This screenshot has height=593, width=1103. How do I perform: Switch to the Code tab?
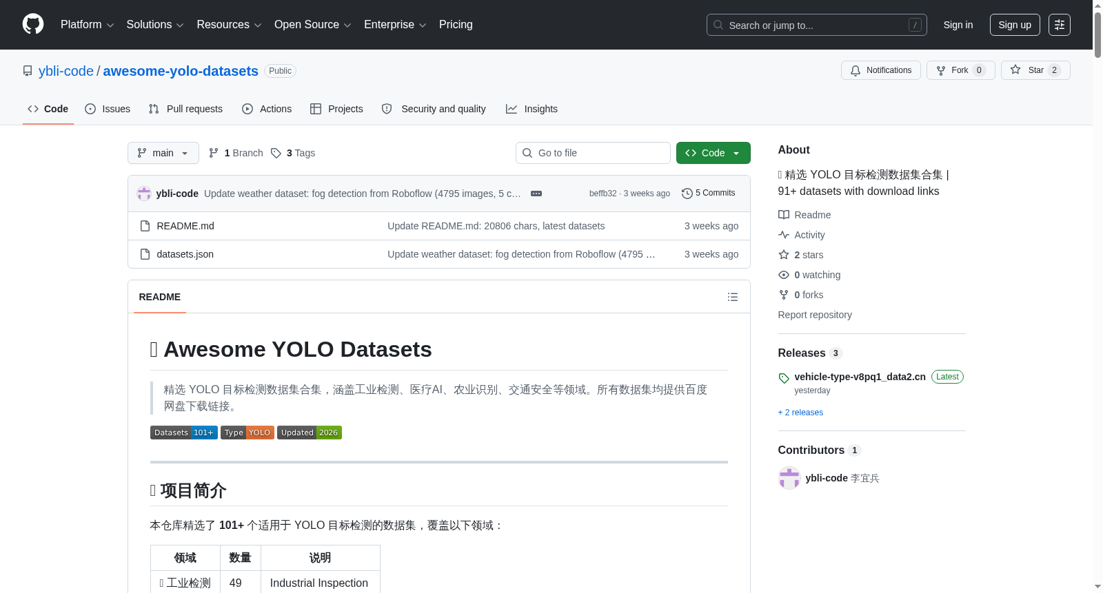click(x=48, y=109)
